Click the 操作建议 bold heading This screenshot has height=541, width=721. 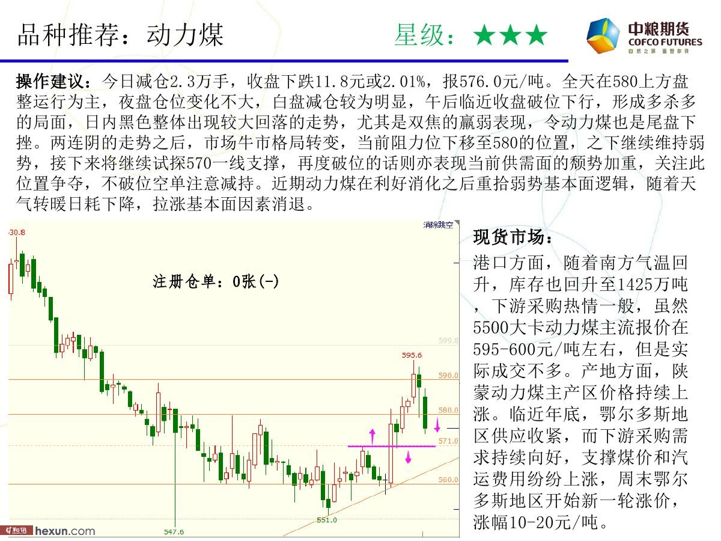pyautogui.click(x=54, y=81)
